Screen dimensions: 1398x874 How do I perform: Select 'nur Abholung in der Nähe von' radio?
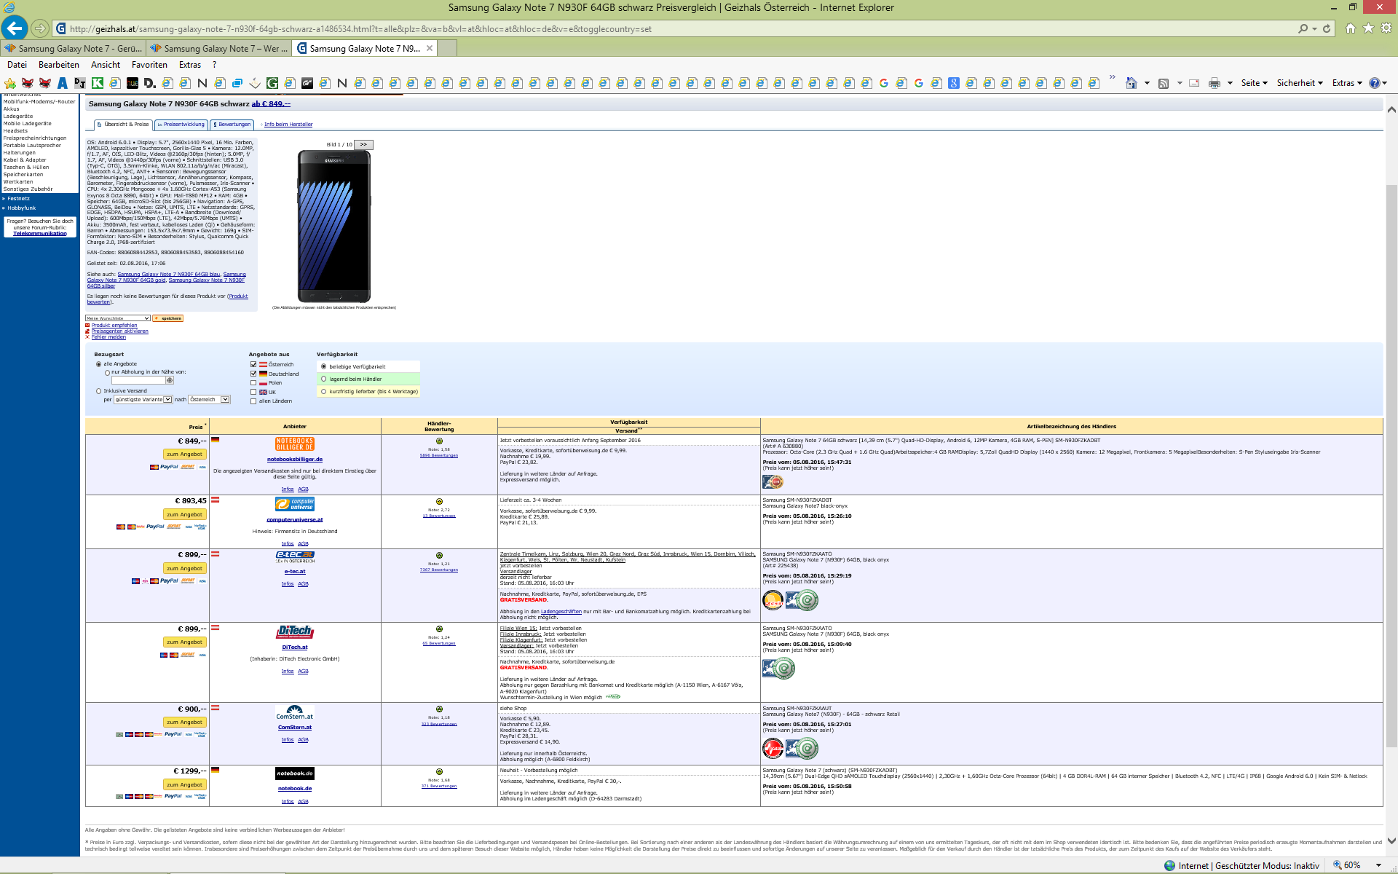[107, 372]
